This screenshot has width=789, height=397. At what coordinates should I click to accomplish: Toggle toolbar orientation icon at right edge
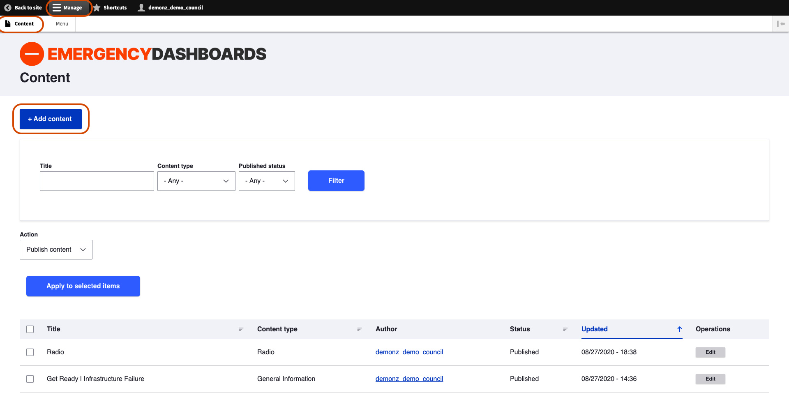(780, 24)
